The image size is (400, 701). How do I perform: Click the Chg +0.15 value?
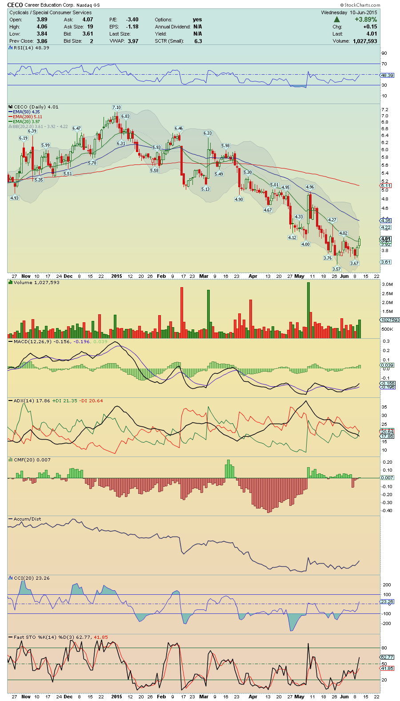click(x=370, y=27)
